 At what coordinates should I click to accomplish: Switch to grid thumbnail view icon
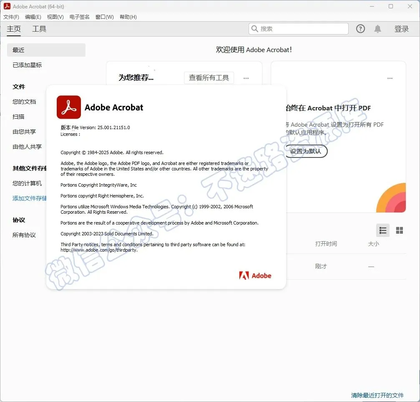[x=400, y=230]
